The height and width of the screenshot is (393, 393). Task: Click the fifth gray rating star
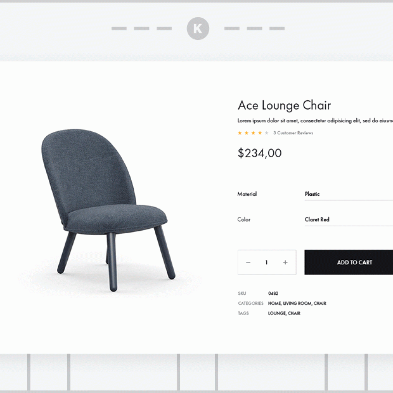point(267,133)
